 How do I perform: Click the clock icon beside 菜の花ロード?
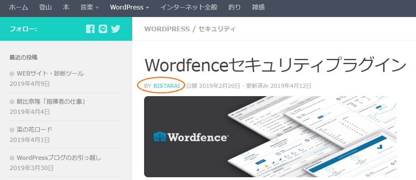11,130
